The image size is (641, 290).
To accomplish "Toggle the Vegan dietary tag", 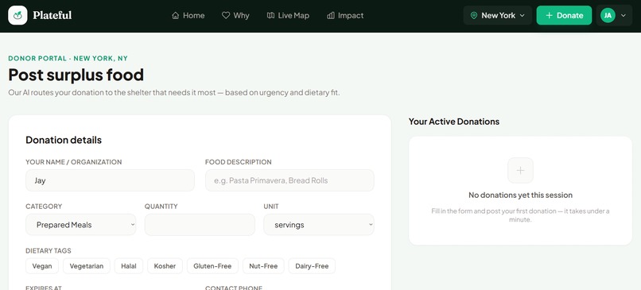I will pos(42,266).
